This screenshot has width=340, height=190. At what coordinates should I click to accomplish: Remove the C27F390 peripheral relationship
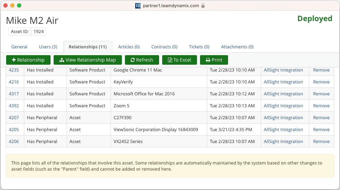321,117
